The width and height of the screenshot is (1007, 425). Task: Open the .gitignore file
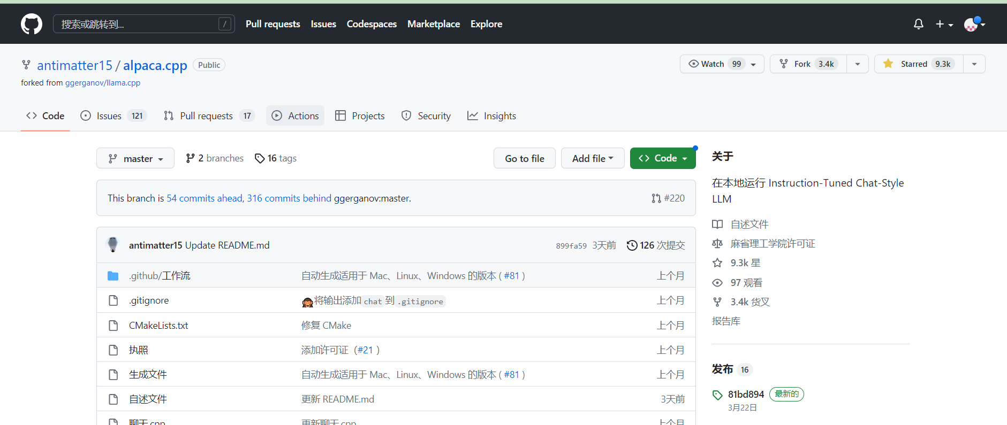(x=149, y=300)
